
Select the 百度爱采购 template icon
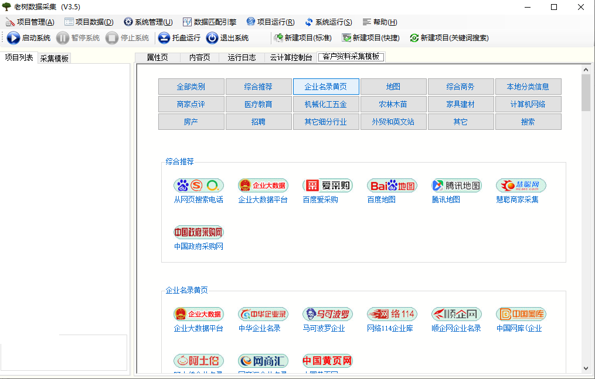328,185
